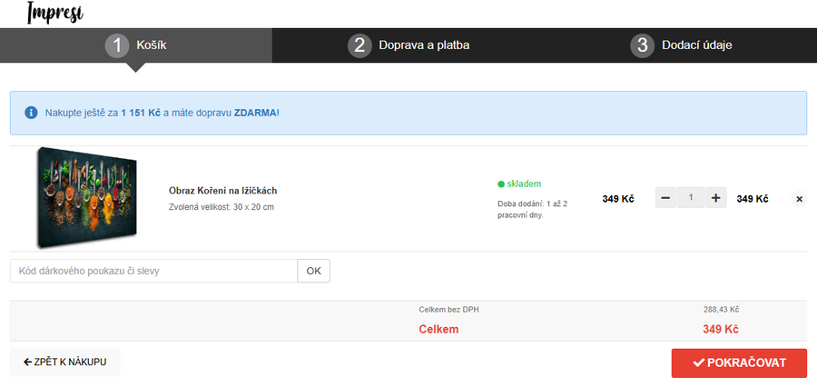Click the blue info icon in the banner

click(31, 114)
